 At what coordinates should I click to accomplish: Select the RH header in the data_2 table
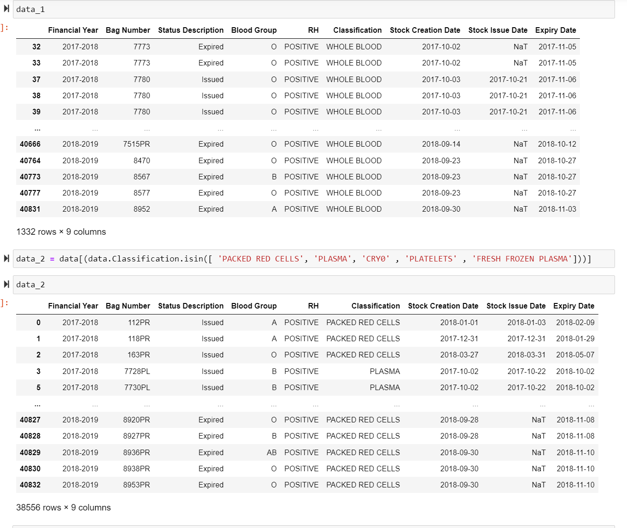pyautogui.click(x=313, y=306)
